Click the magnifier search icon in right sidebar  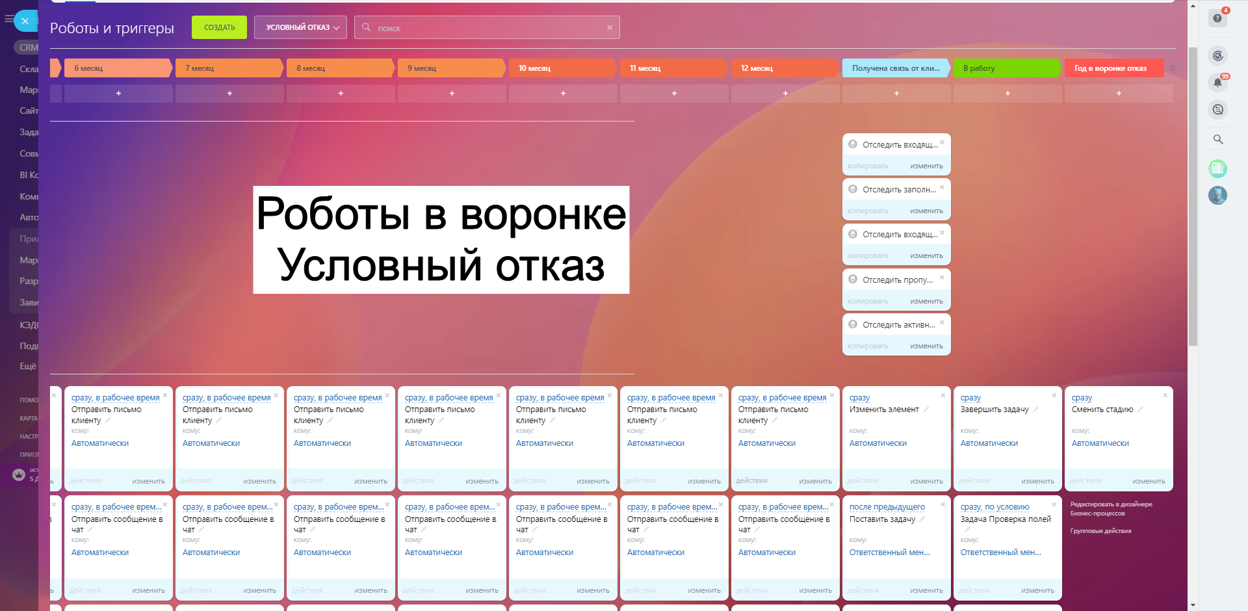coord(1217,139)
